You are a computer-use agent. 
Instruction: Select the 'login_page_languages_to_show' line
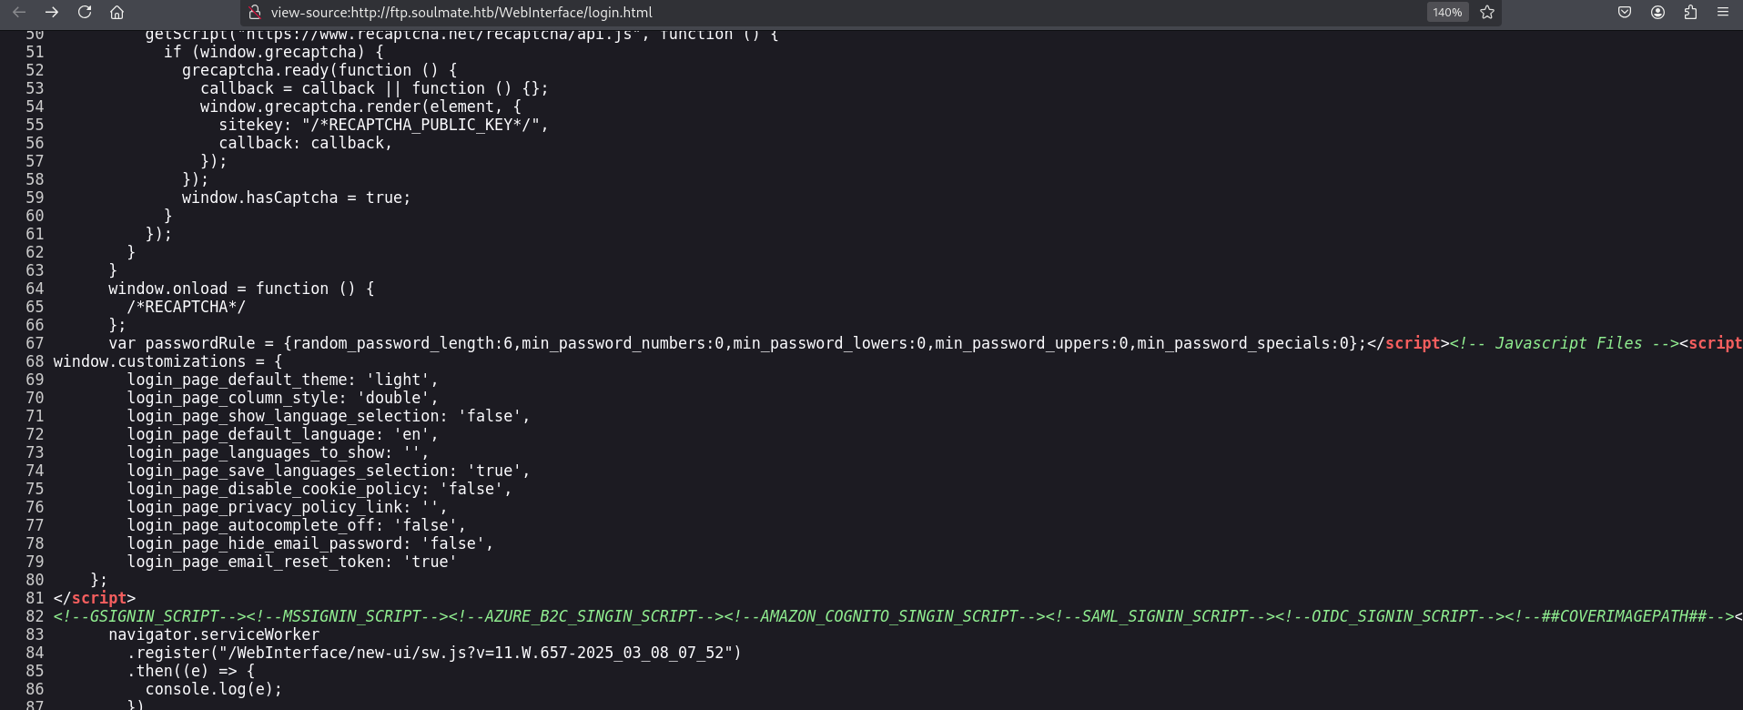[278, 452]
